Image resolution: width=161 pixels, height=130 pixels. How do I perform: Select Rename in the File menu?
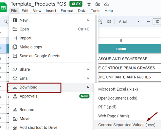51,110
